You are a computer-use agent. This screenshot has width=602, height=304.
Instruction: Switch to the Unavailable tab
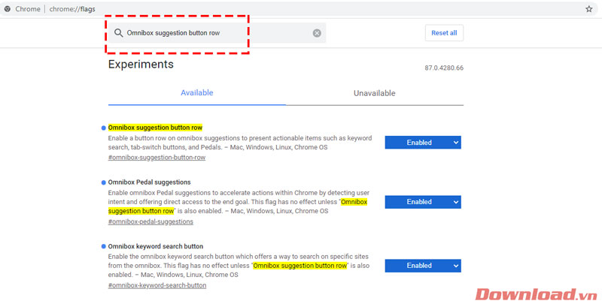[374, 93]
